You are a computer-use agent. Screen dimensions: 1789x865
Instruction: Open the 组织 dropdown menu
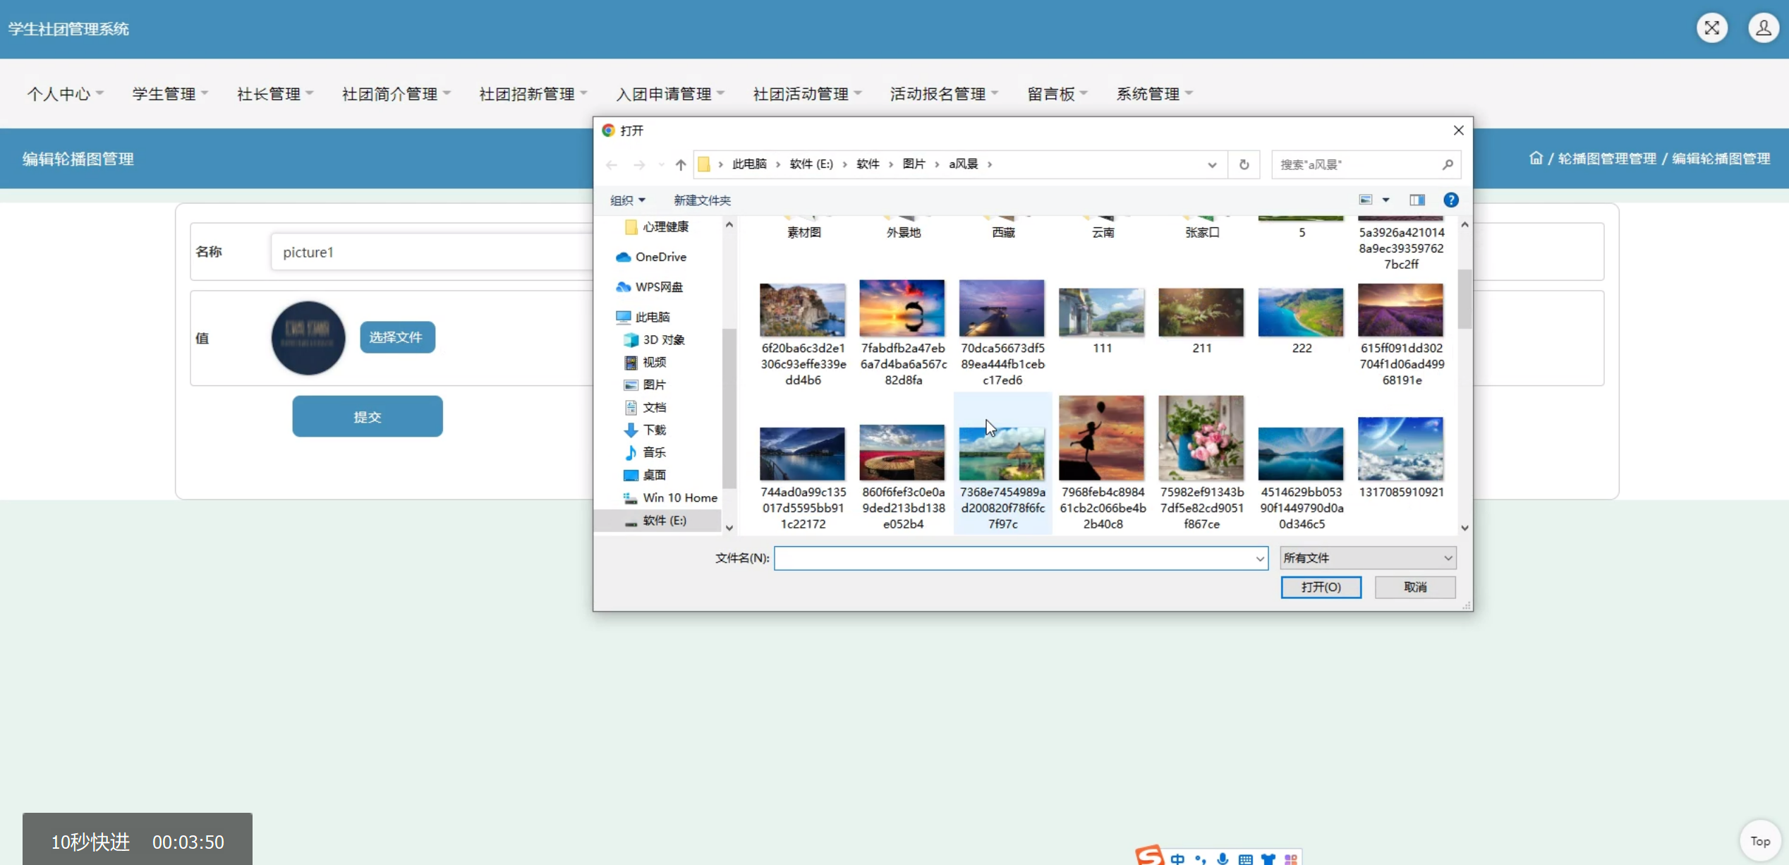pyautogui.click(x=627, y=200)
